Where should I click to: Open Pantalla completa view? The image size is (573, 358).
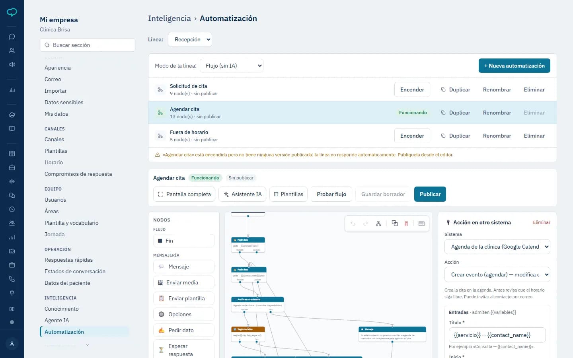184,194
